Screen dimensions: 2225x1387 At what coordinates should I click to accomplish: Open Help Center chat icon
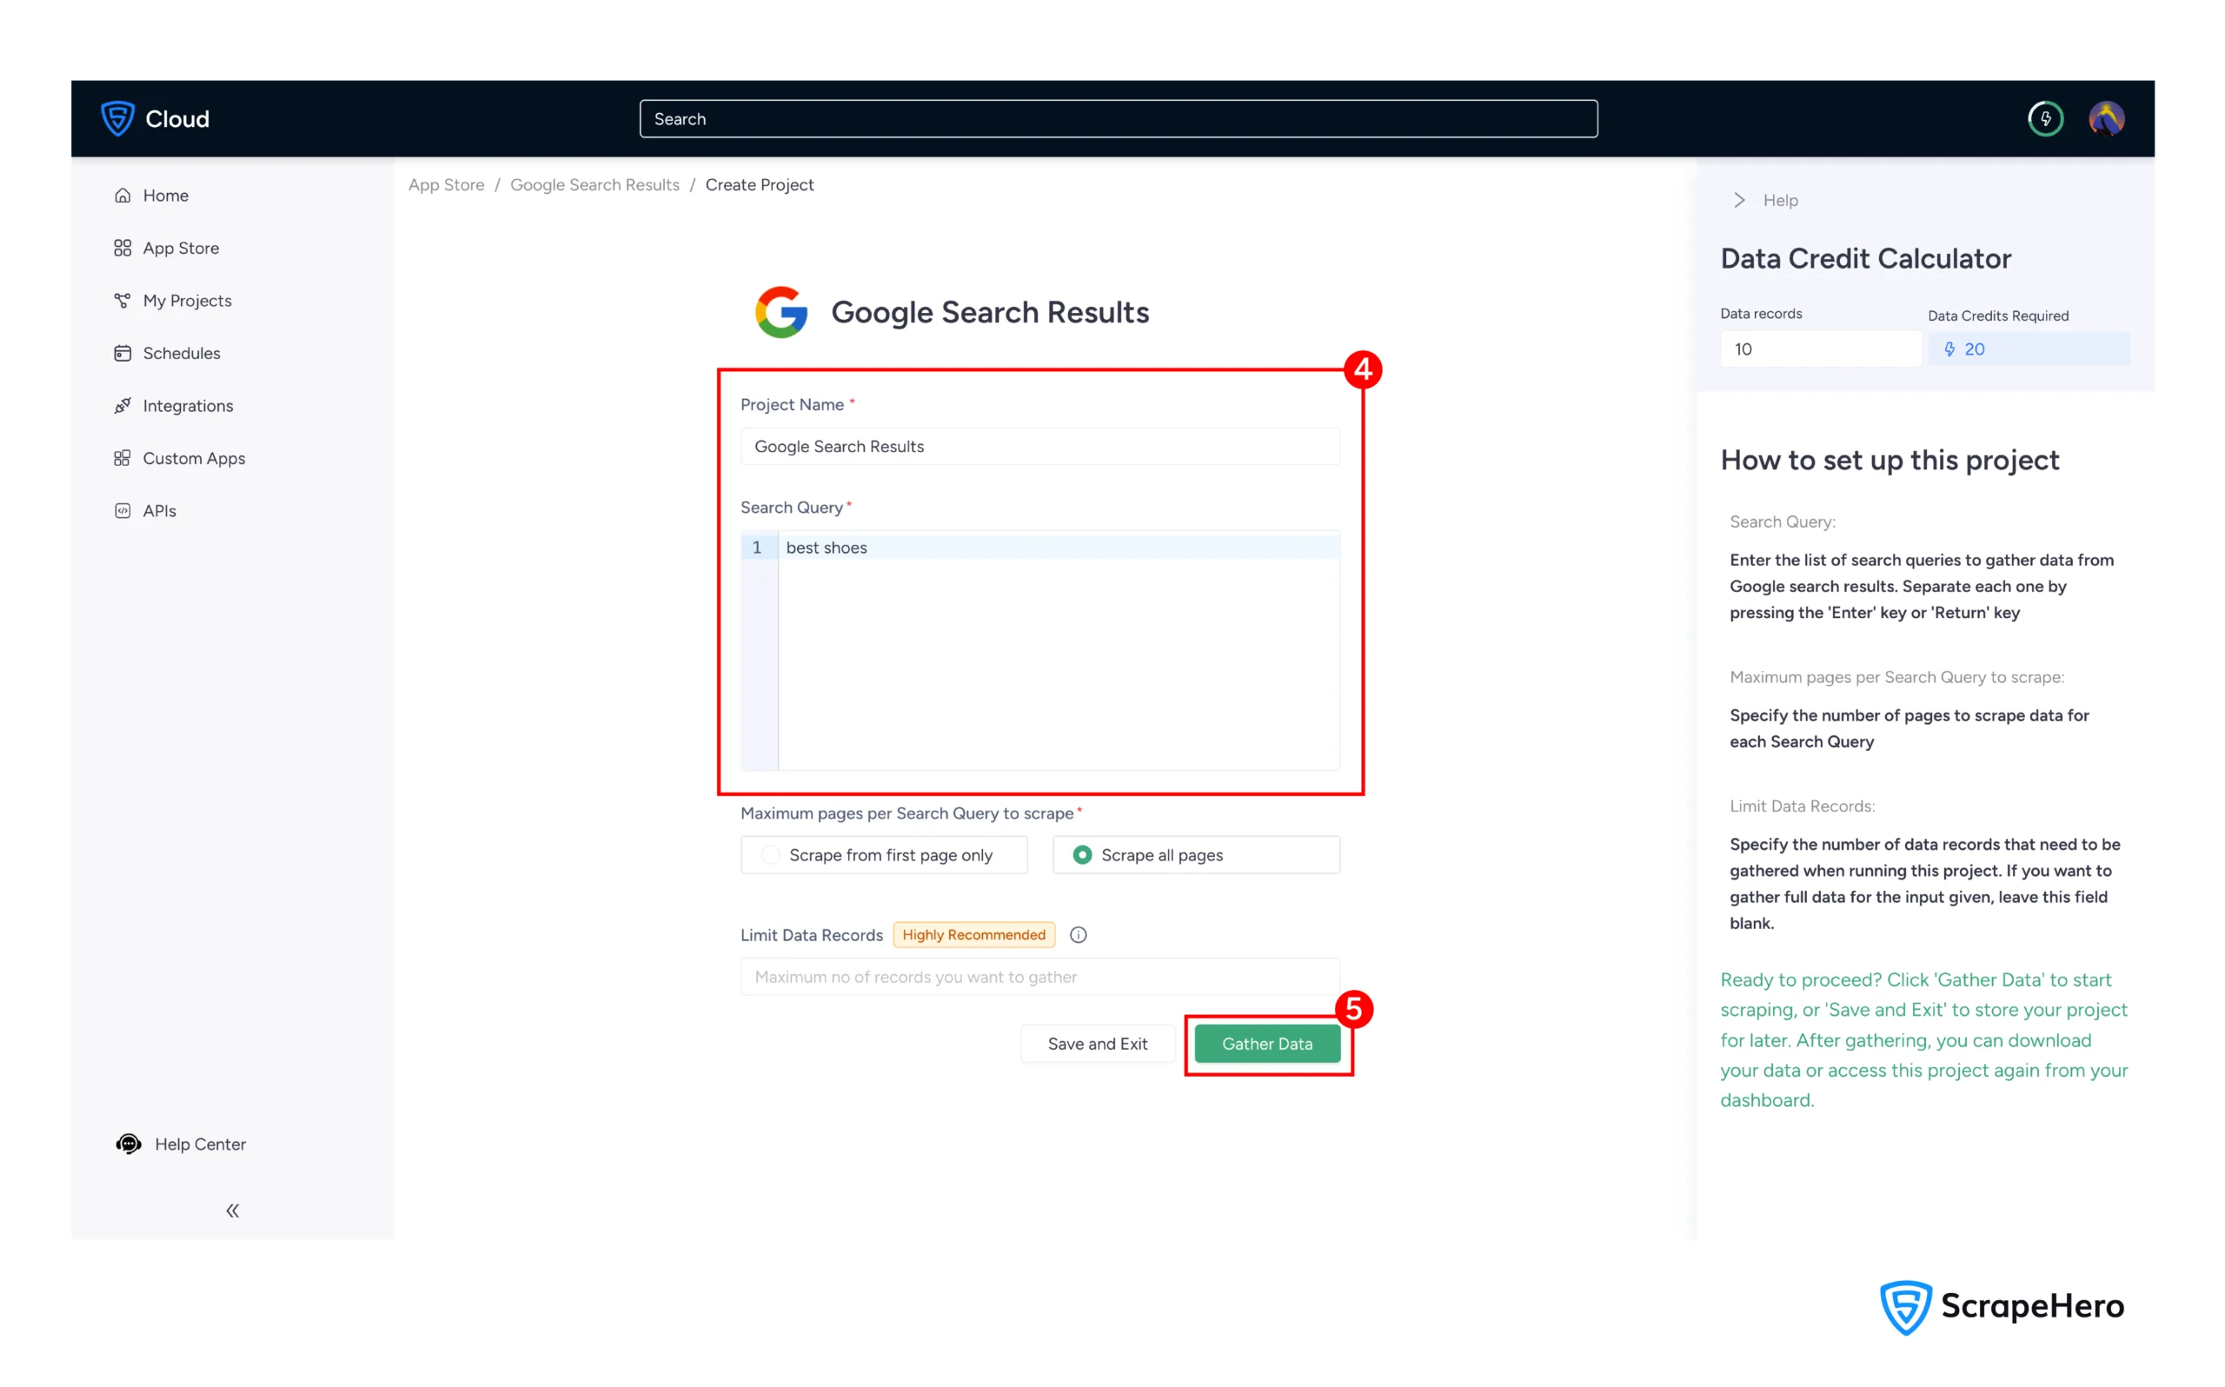[129, 1144]
